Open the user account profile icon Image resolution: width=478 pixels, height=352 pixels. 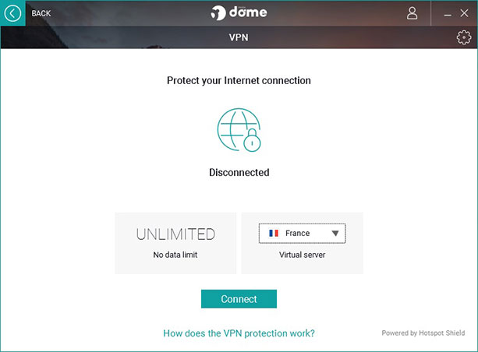412,13
